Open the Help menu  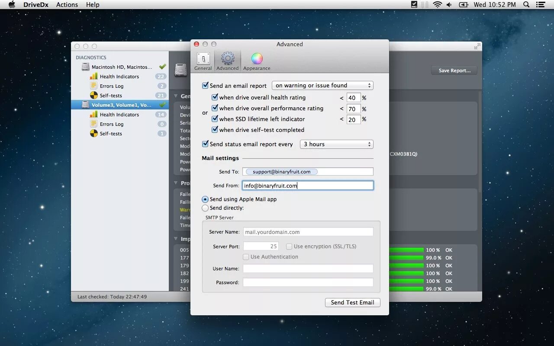(x=93, y=5)
